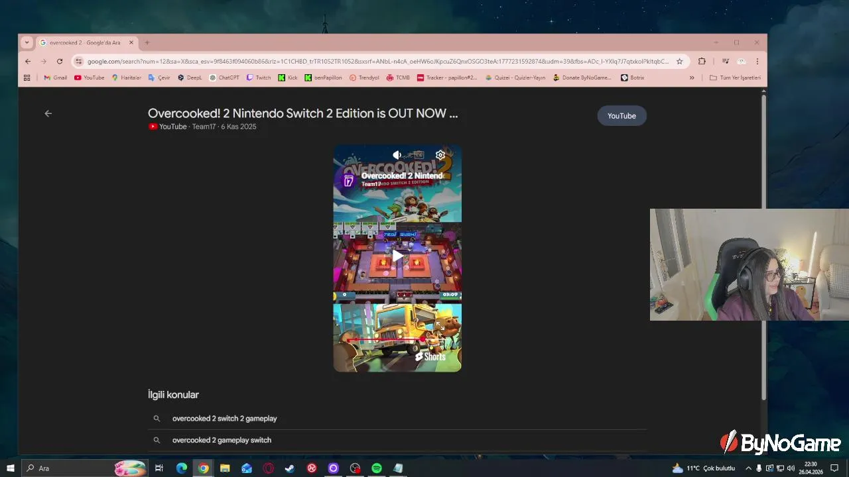Open the Twitch bookmark
Viewport: 849px width, 477px height.
point(259,78)
